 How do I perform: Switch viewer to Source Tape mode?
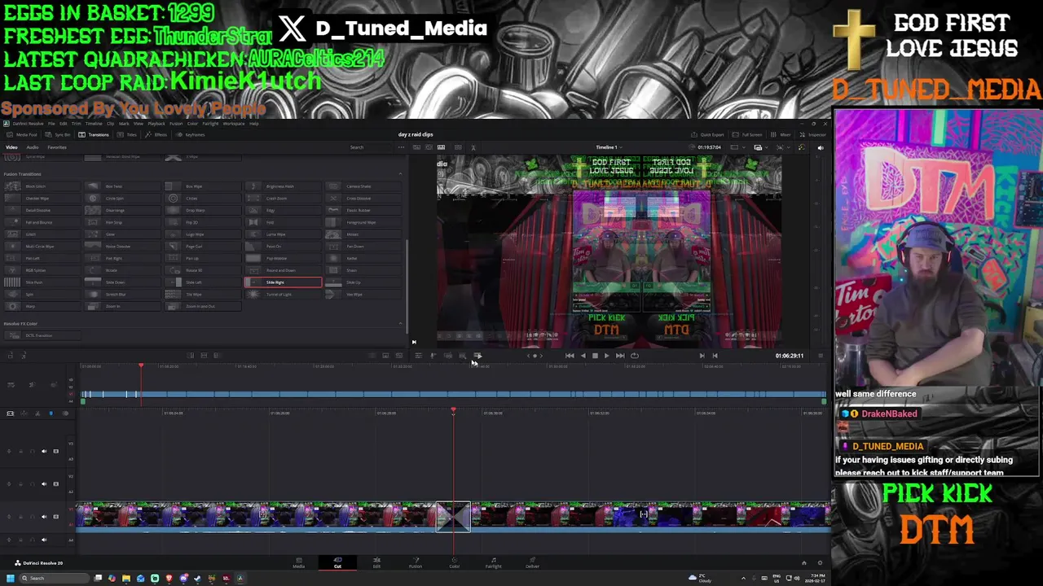coord(429,147)
